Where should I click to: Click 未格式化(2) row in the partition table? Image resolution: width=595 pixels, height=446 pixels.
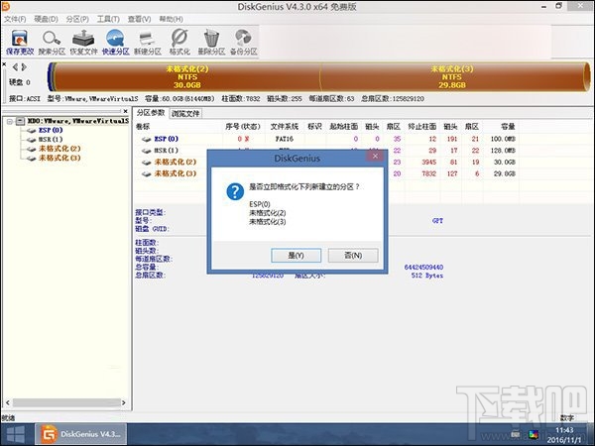(x=326, y=162)
